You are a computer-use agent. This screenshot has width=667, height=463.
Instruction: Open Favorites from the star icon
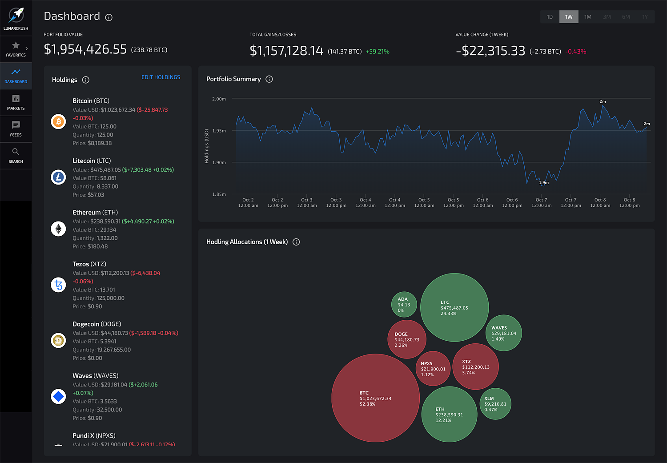point(16,45)
